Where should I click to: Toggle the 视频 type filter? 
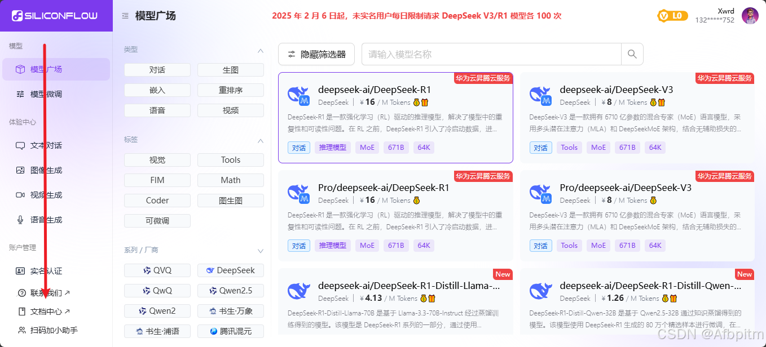231,110
